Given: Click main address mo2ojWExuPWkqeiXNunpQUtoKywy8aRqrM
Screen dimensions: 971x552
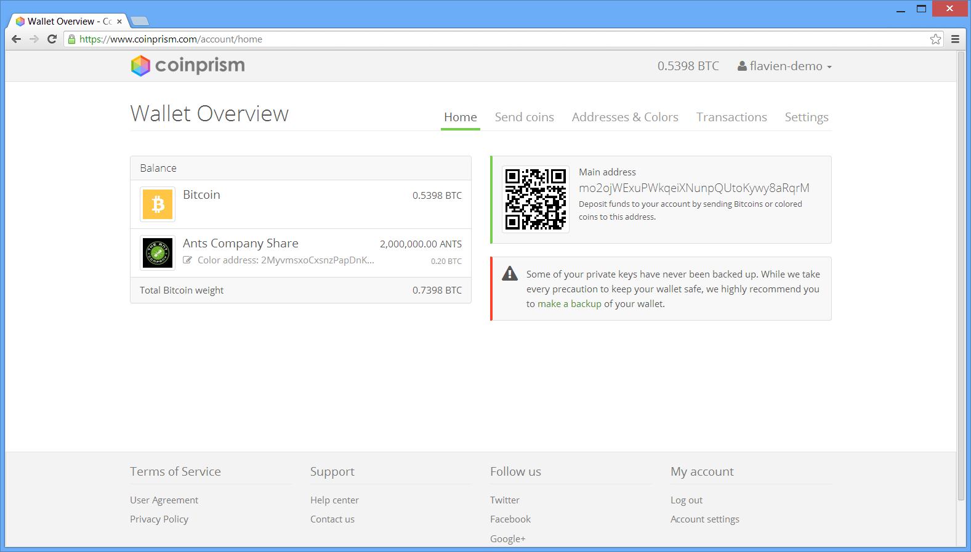Looking at the screenshot, I should [694, 188].
